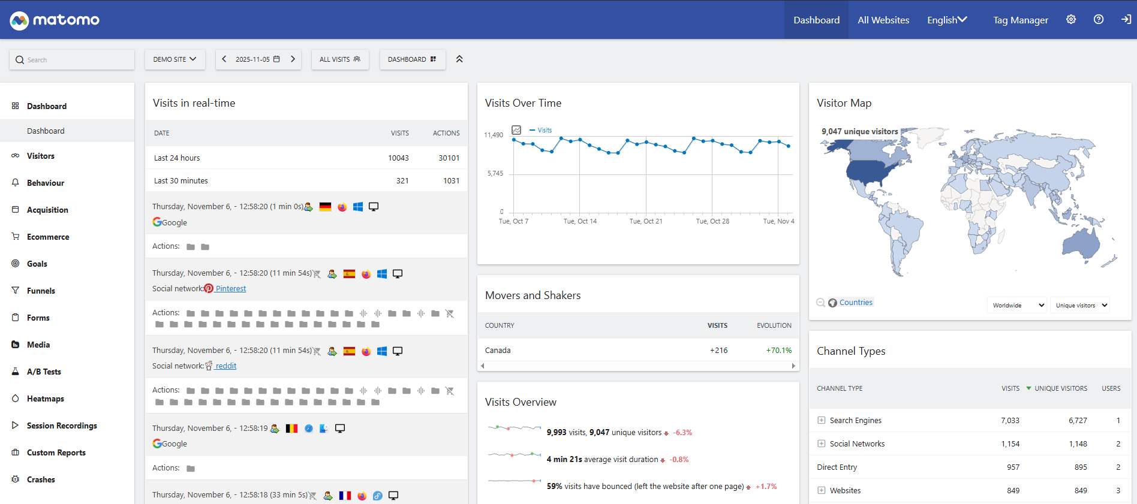The width and height of the screenshot is (1137, 504).
Task: Expand the Websites channel row
Action: [821, 490]
